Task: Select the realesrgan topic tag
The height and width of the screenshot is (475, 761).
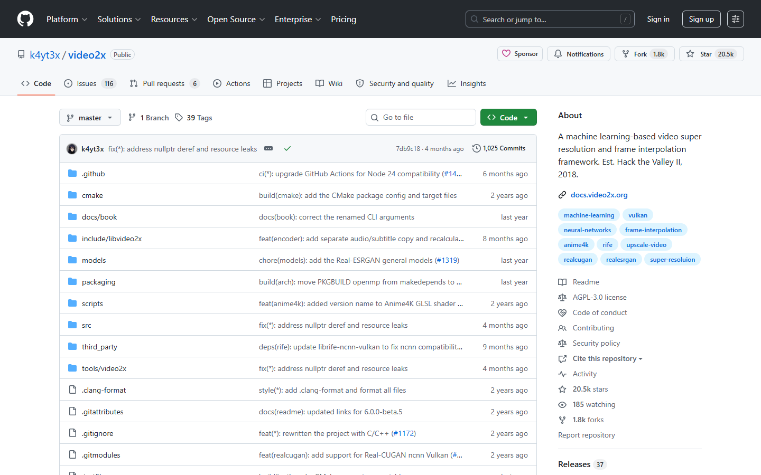Action: point(620,259)
